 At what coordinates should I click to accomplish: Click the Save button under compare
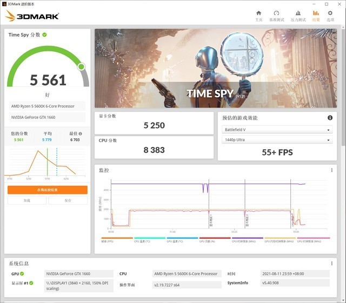68,200
